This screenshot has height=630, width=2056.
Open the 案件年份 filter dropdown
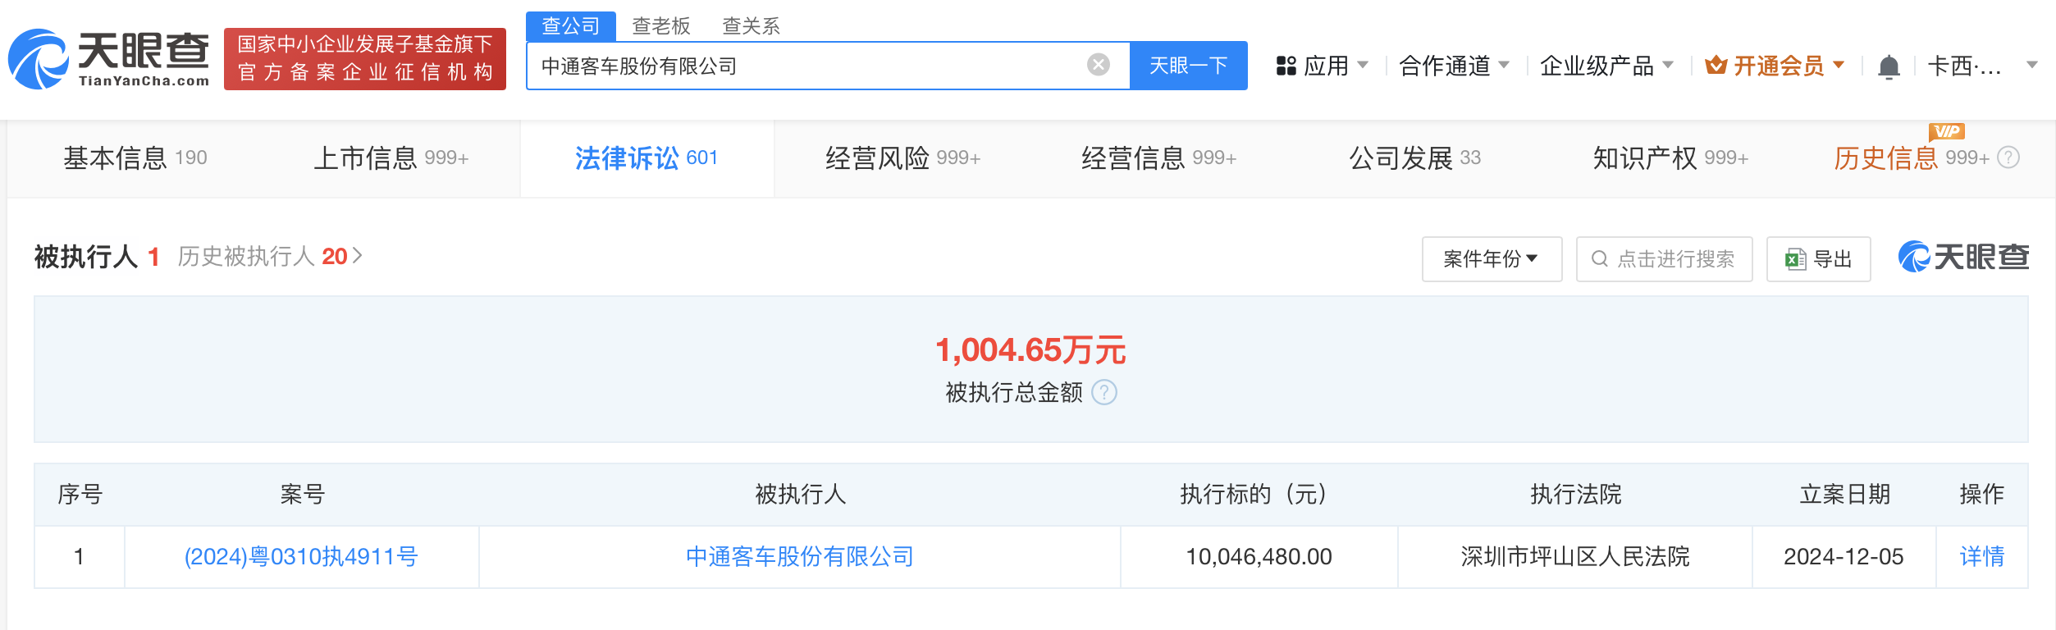pos(1492,259)
